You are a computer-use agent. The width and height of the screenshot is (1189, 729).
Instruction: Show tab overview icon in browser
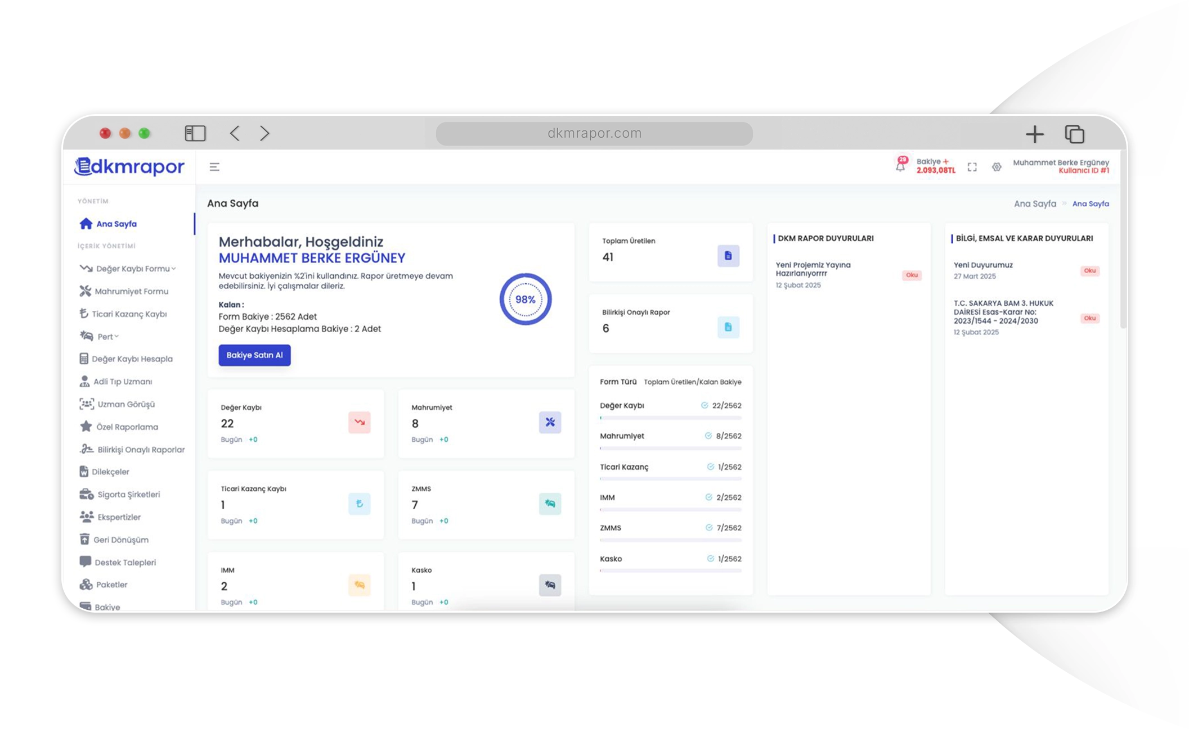tap(1075, 134)
